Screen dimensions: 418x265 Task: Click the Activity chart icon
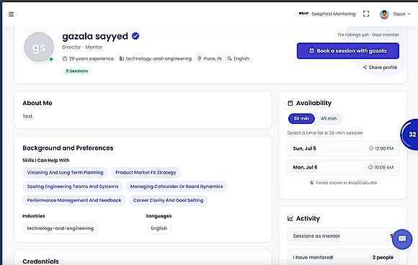290,219
